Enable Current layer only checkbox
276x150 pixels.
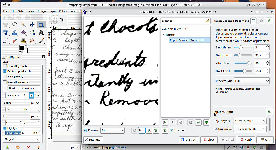(5, 66)
